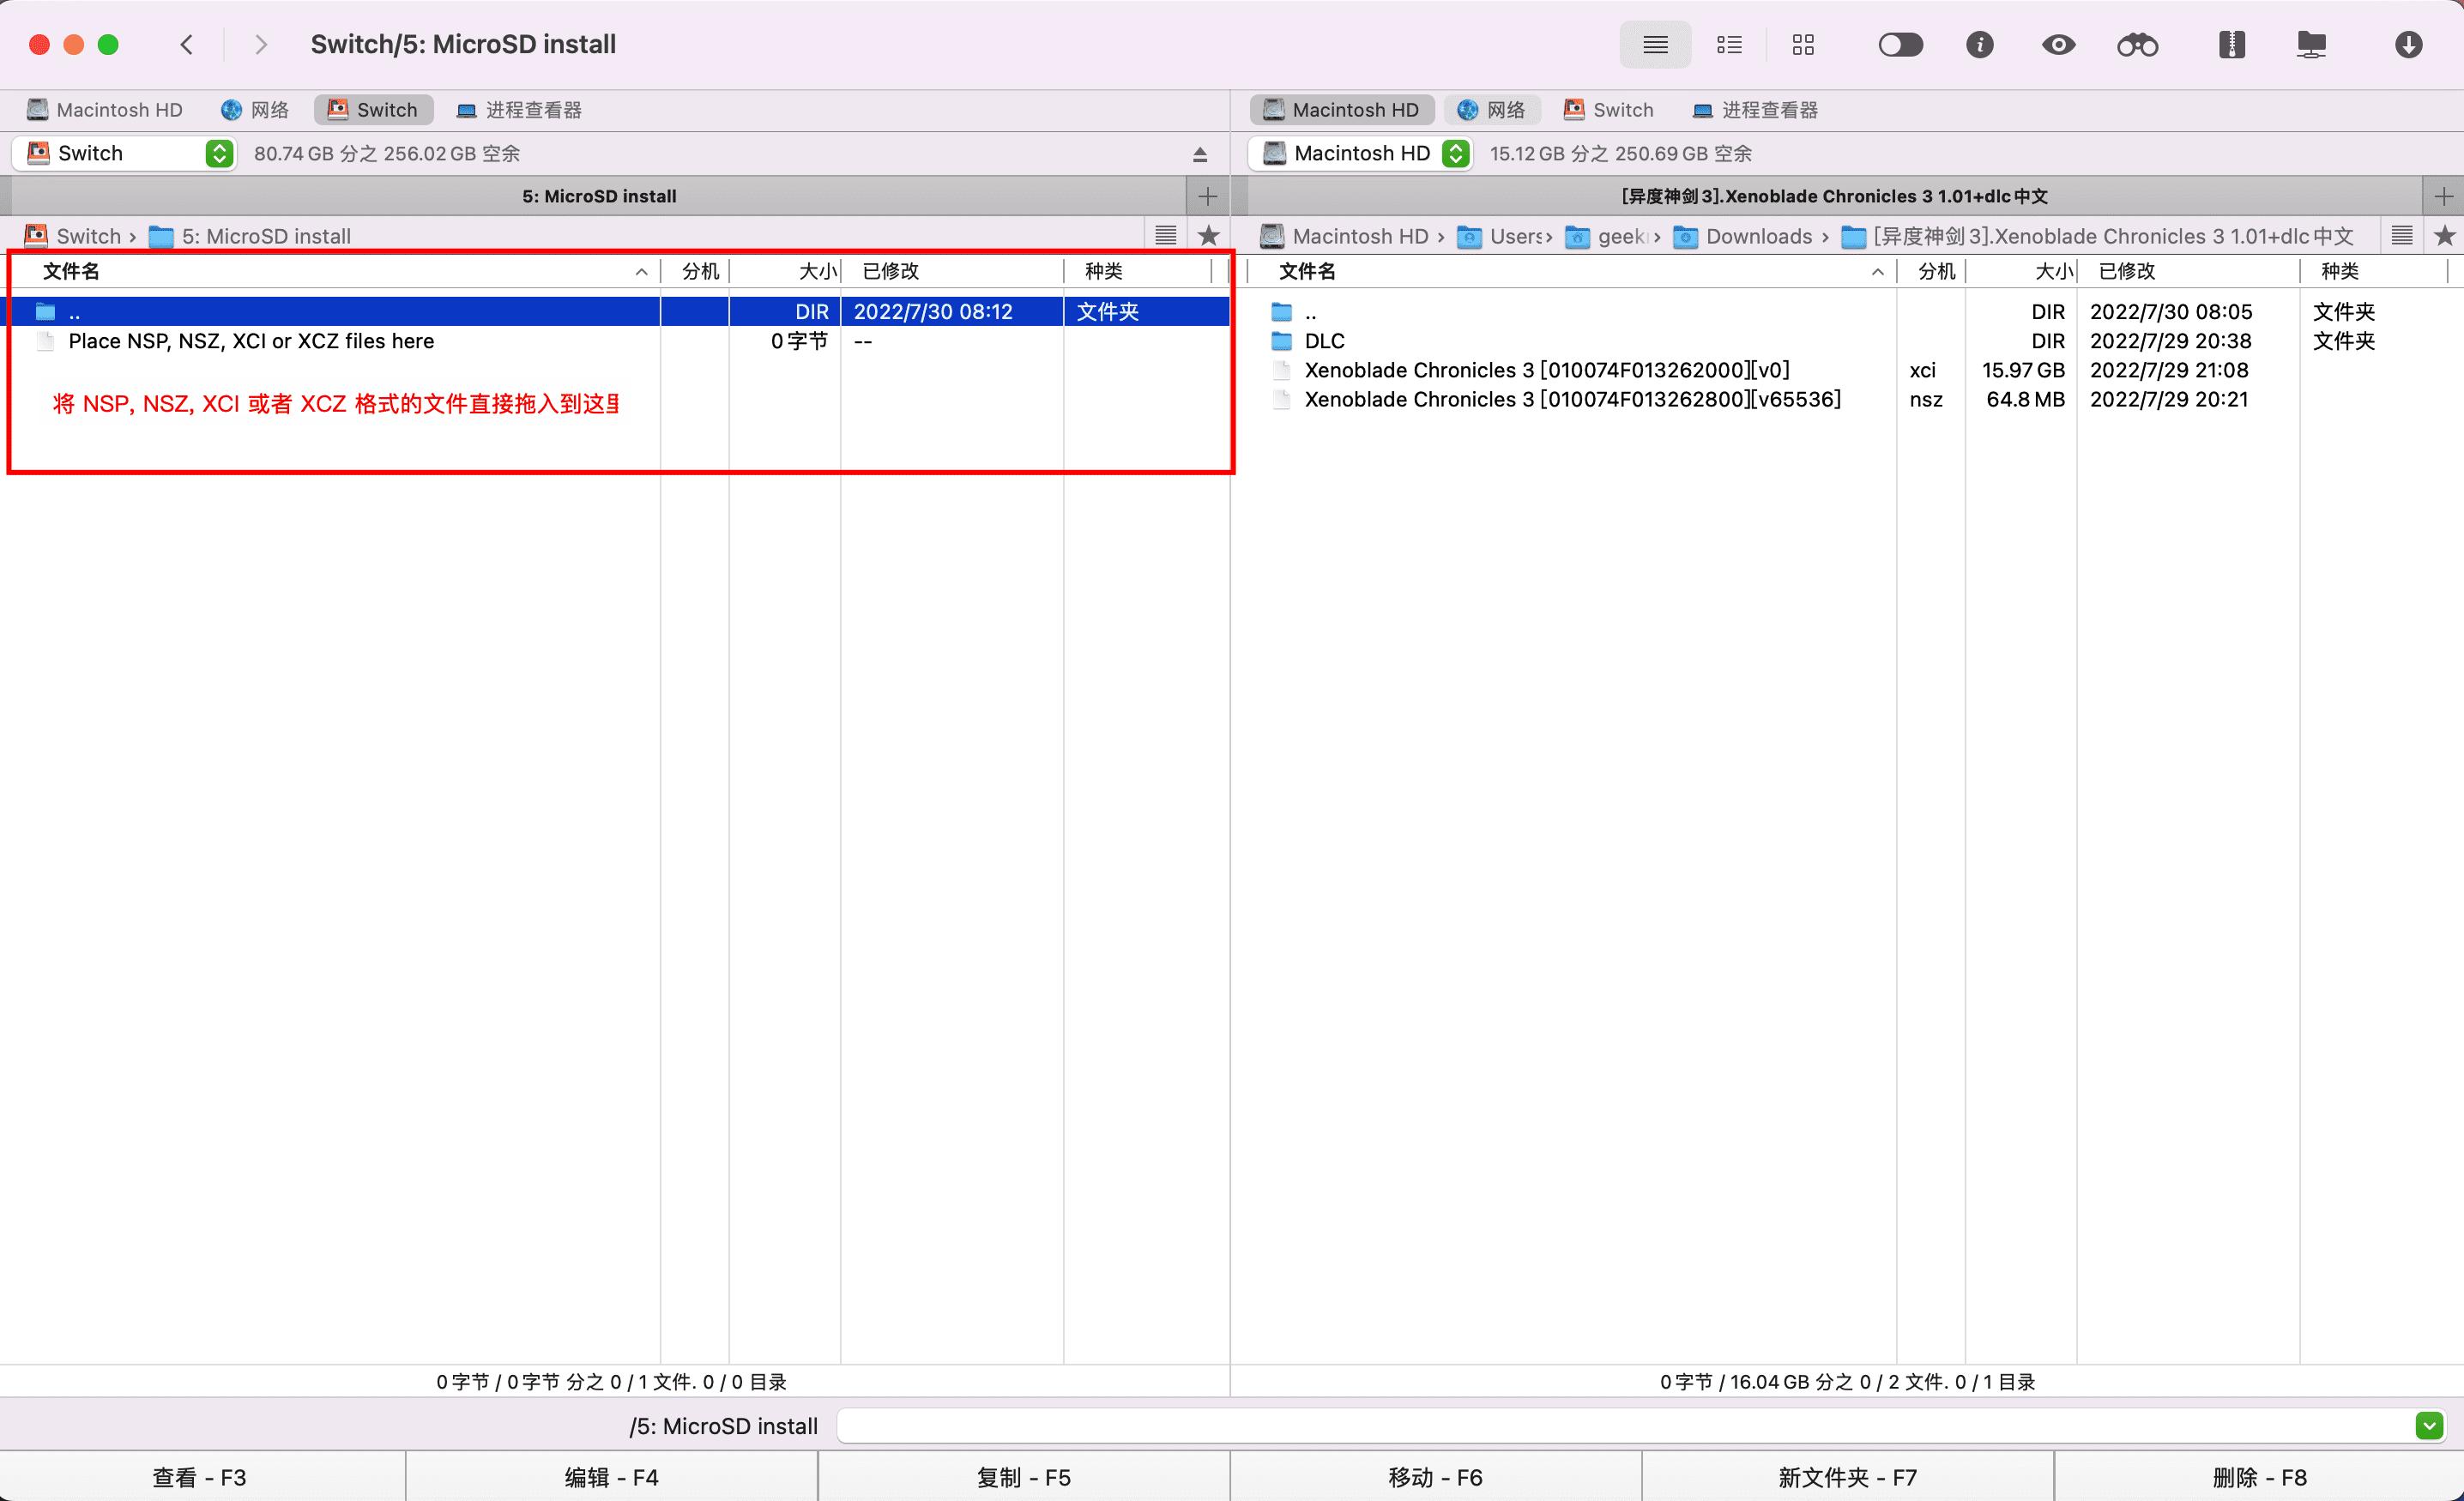Select the 网络 tab in right pane

coord(1491,110)
